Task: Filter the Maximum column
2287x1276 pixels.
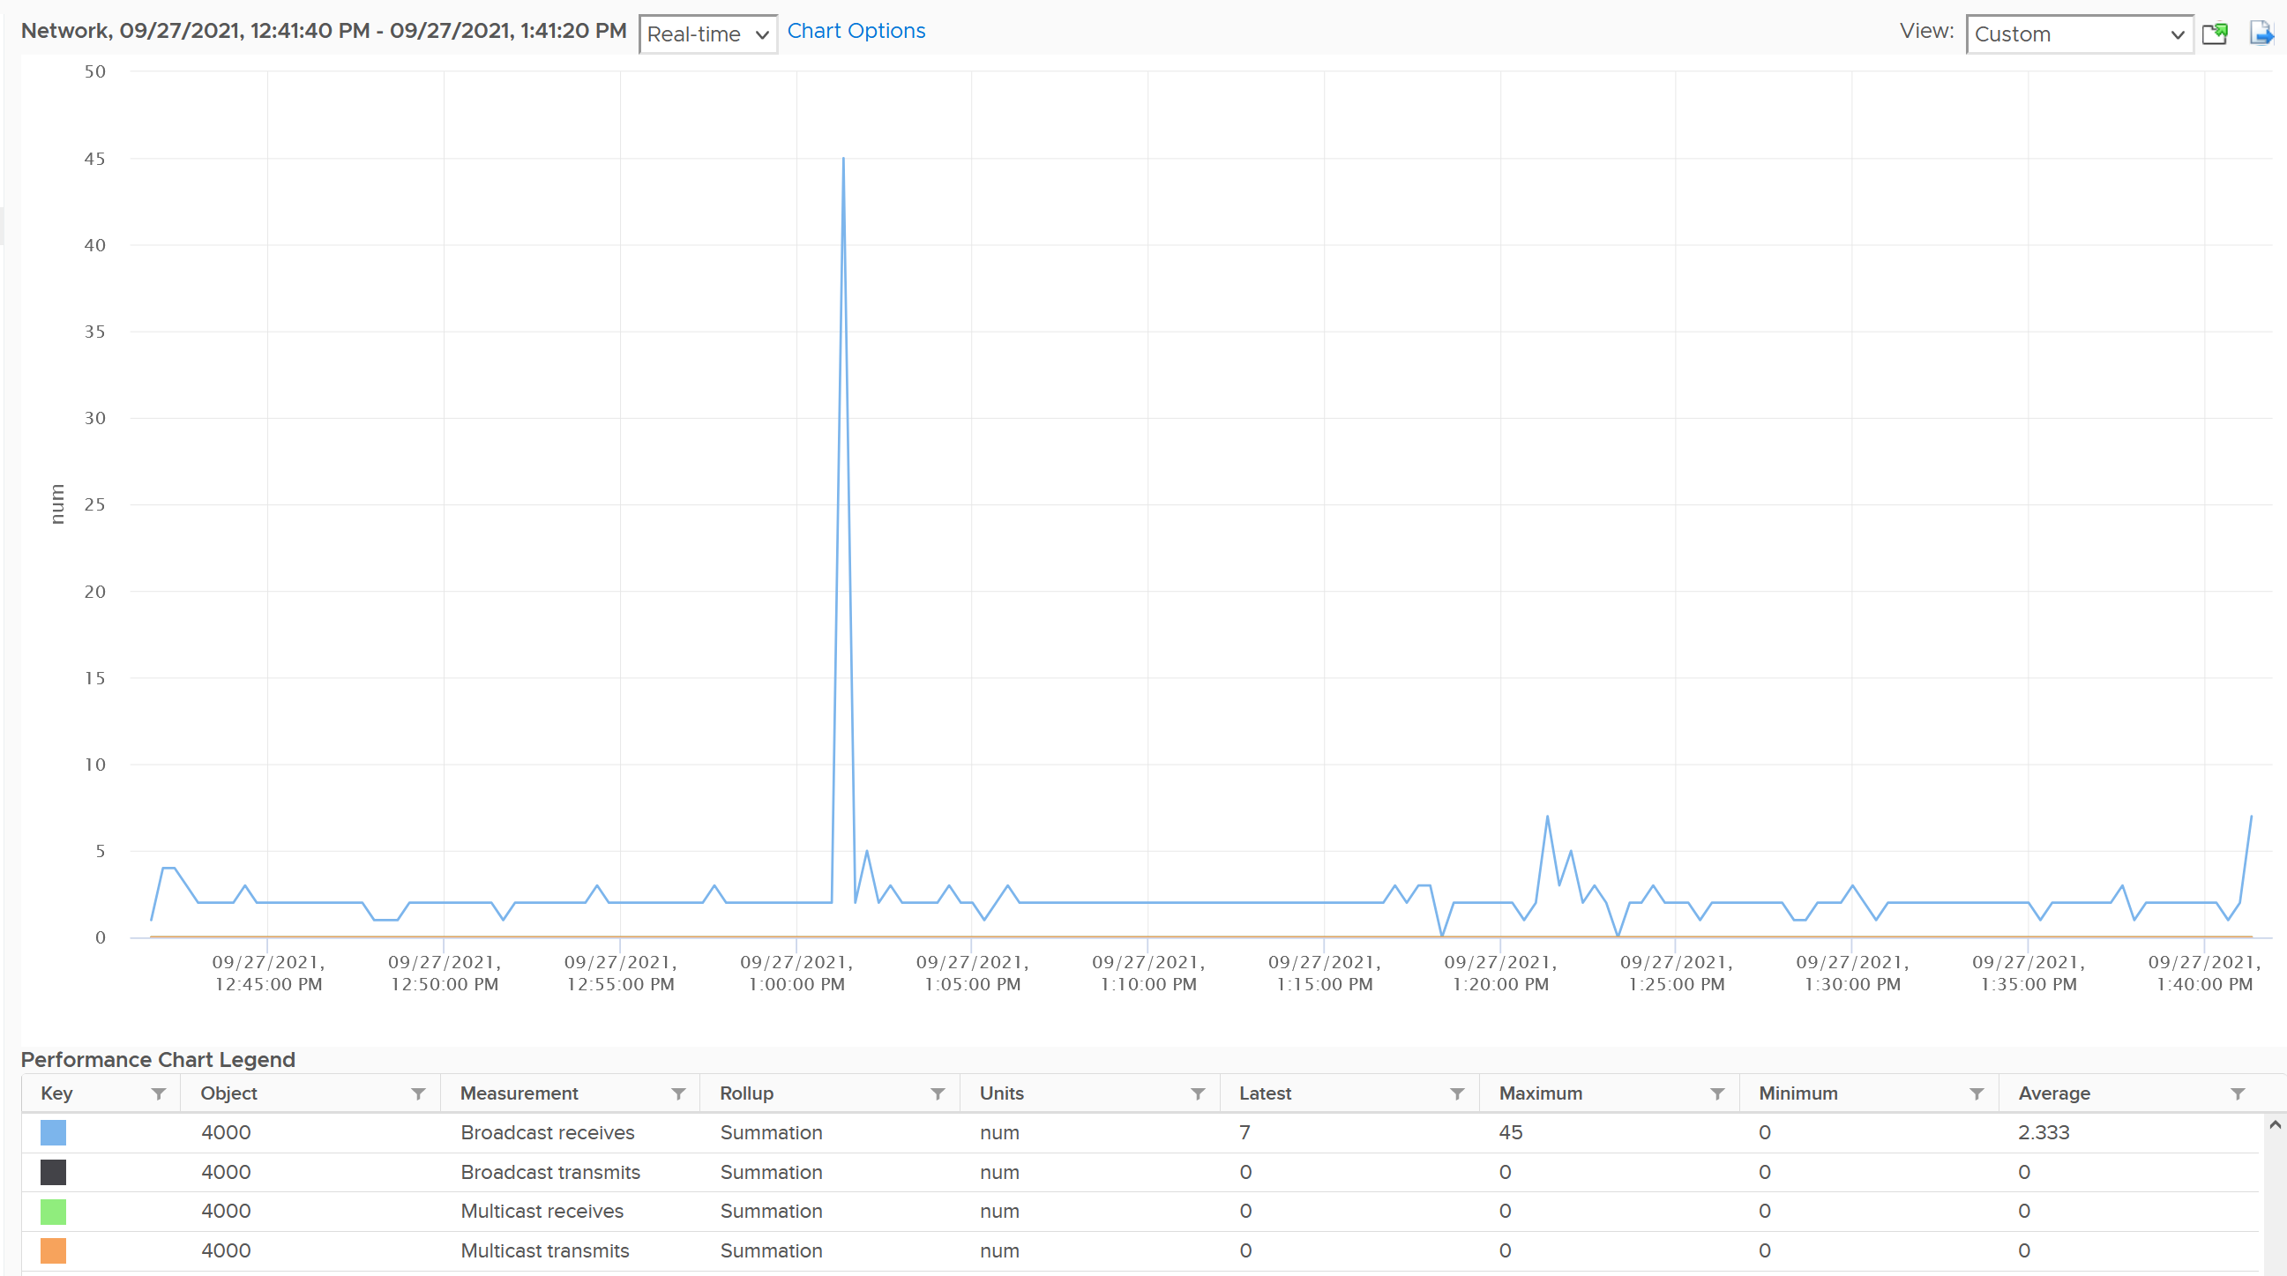Action: 1717,1093
